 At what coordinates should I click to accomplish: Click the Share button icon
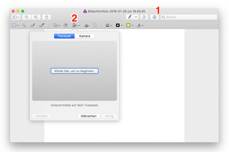[47, 17]
